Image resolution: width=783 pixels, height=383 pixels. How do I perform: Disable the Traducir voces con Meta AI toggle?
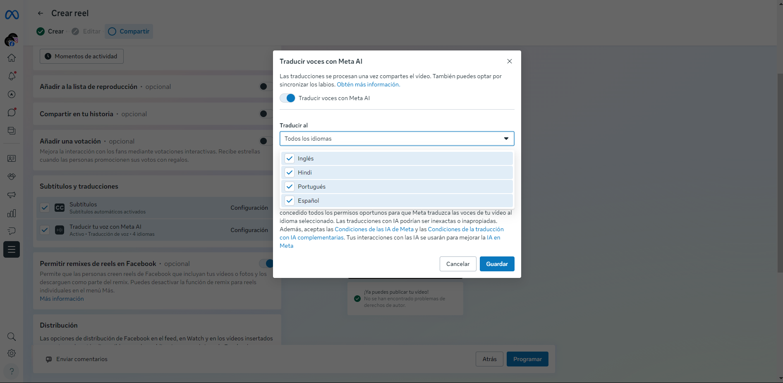pos(287,98)
